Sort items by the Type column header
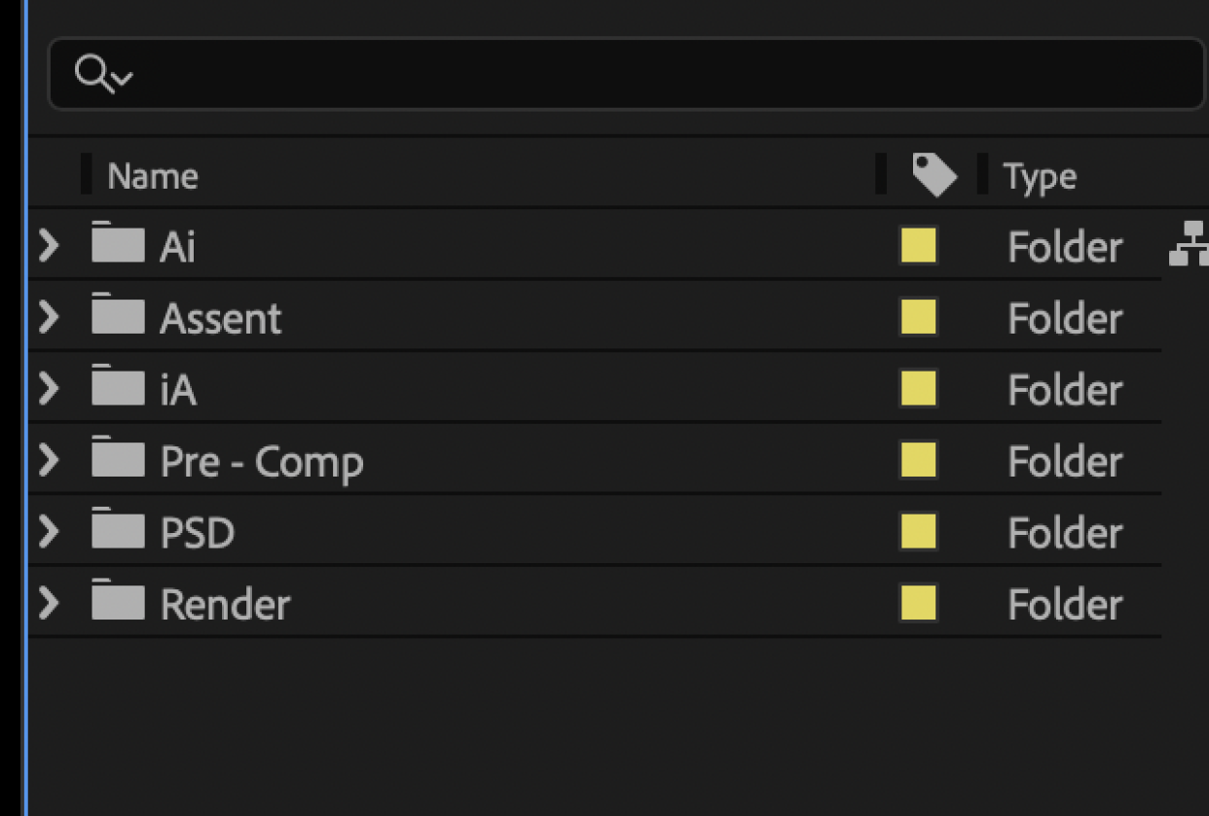 tap(1040, 177)
